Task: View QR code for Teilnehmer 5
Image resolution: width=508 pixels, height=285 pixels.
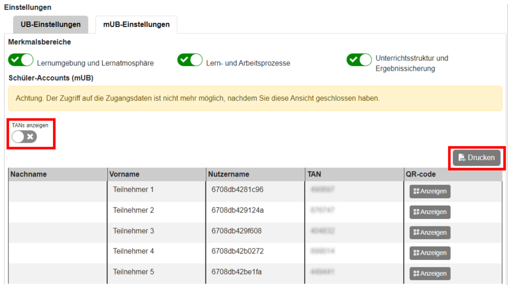Action: [430, 274]
